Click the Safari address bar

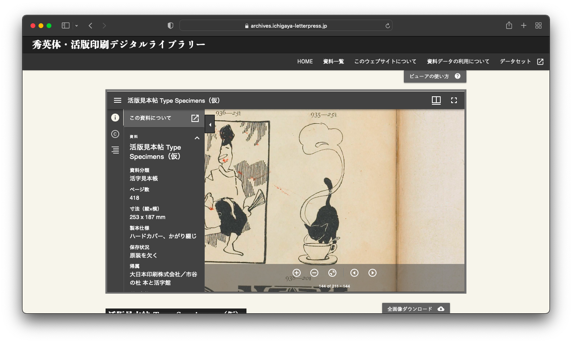pos(286,26)
